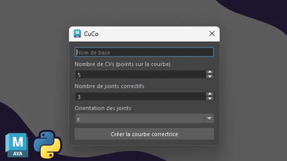The height and width of the screenshot is (161, 287).
Task: Decrease the number of CVs with down arrow
Action: point(210,76)
